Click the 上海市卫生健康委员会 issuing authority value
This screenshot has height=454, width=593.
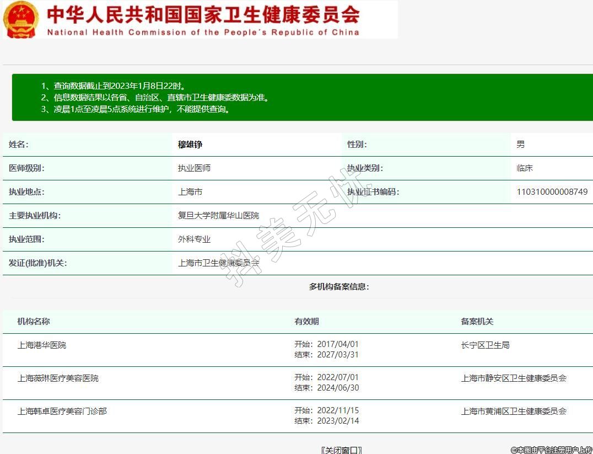218,263
